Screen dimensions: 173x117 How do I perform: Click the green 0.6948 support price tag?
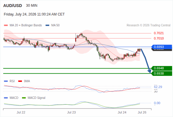[x=162, y=68]
